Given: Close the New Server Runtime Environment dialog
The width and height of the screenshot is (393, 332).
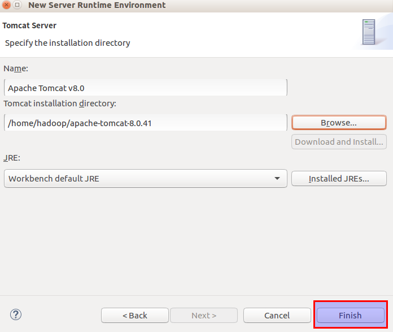Looking at the screenshot, I should tap(7, 5).
